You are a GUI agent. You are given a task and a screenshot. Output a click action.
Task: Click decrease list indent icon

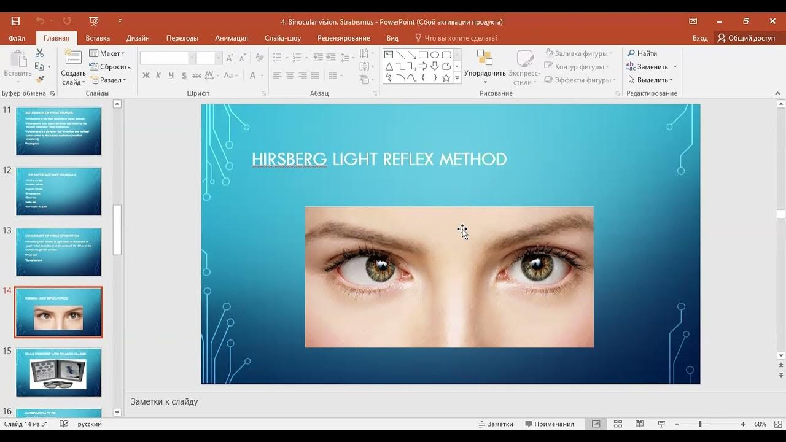(318, 58)
